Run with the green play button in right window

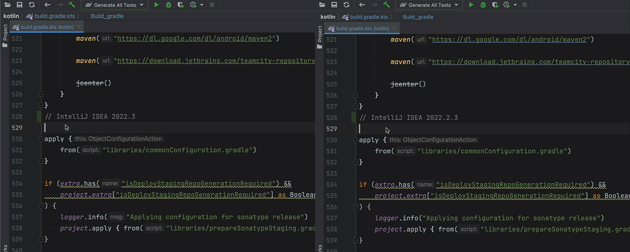click(471, 5)
